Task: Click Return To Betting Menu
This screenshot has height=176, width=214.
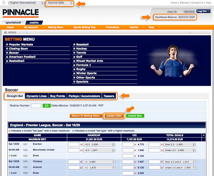Action: point(85,116)
